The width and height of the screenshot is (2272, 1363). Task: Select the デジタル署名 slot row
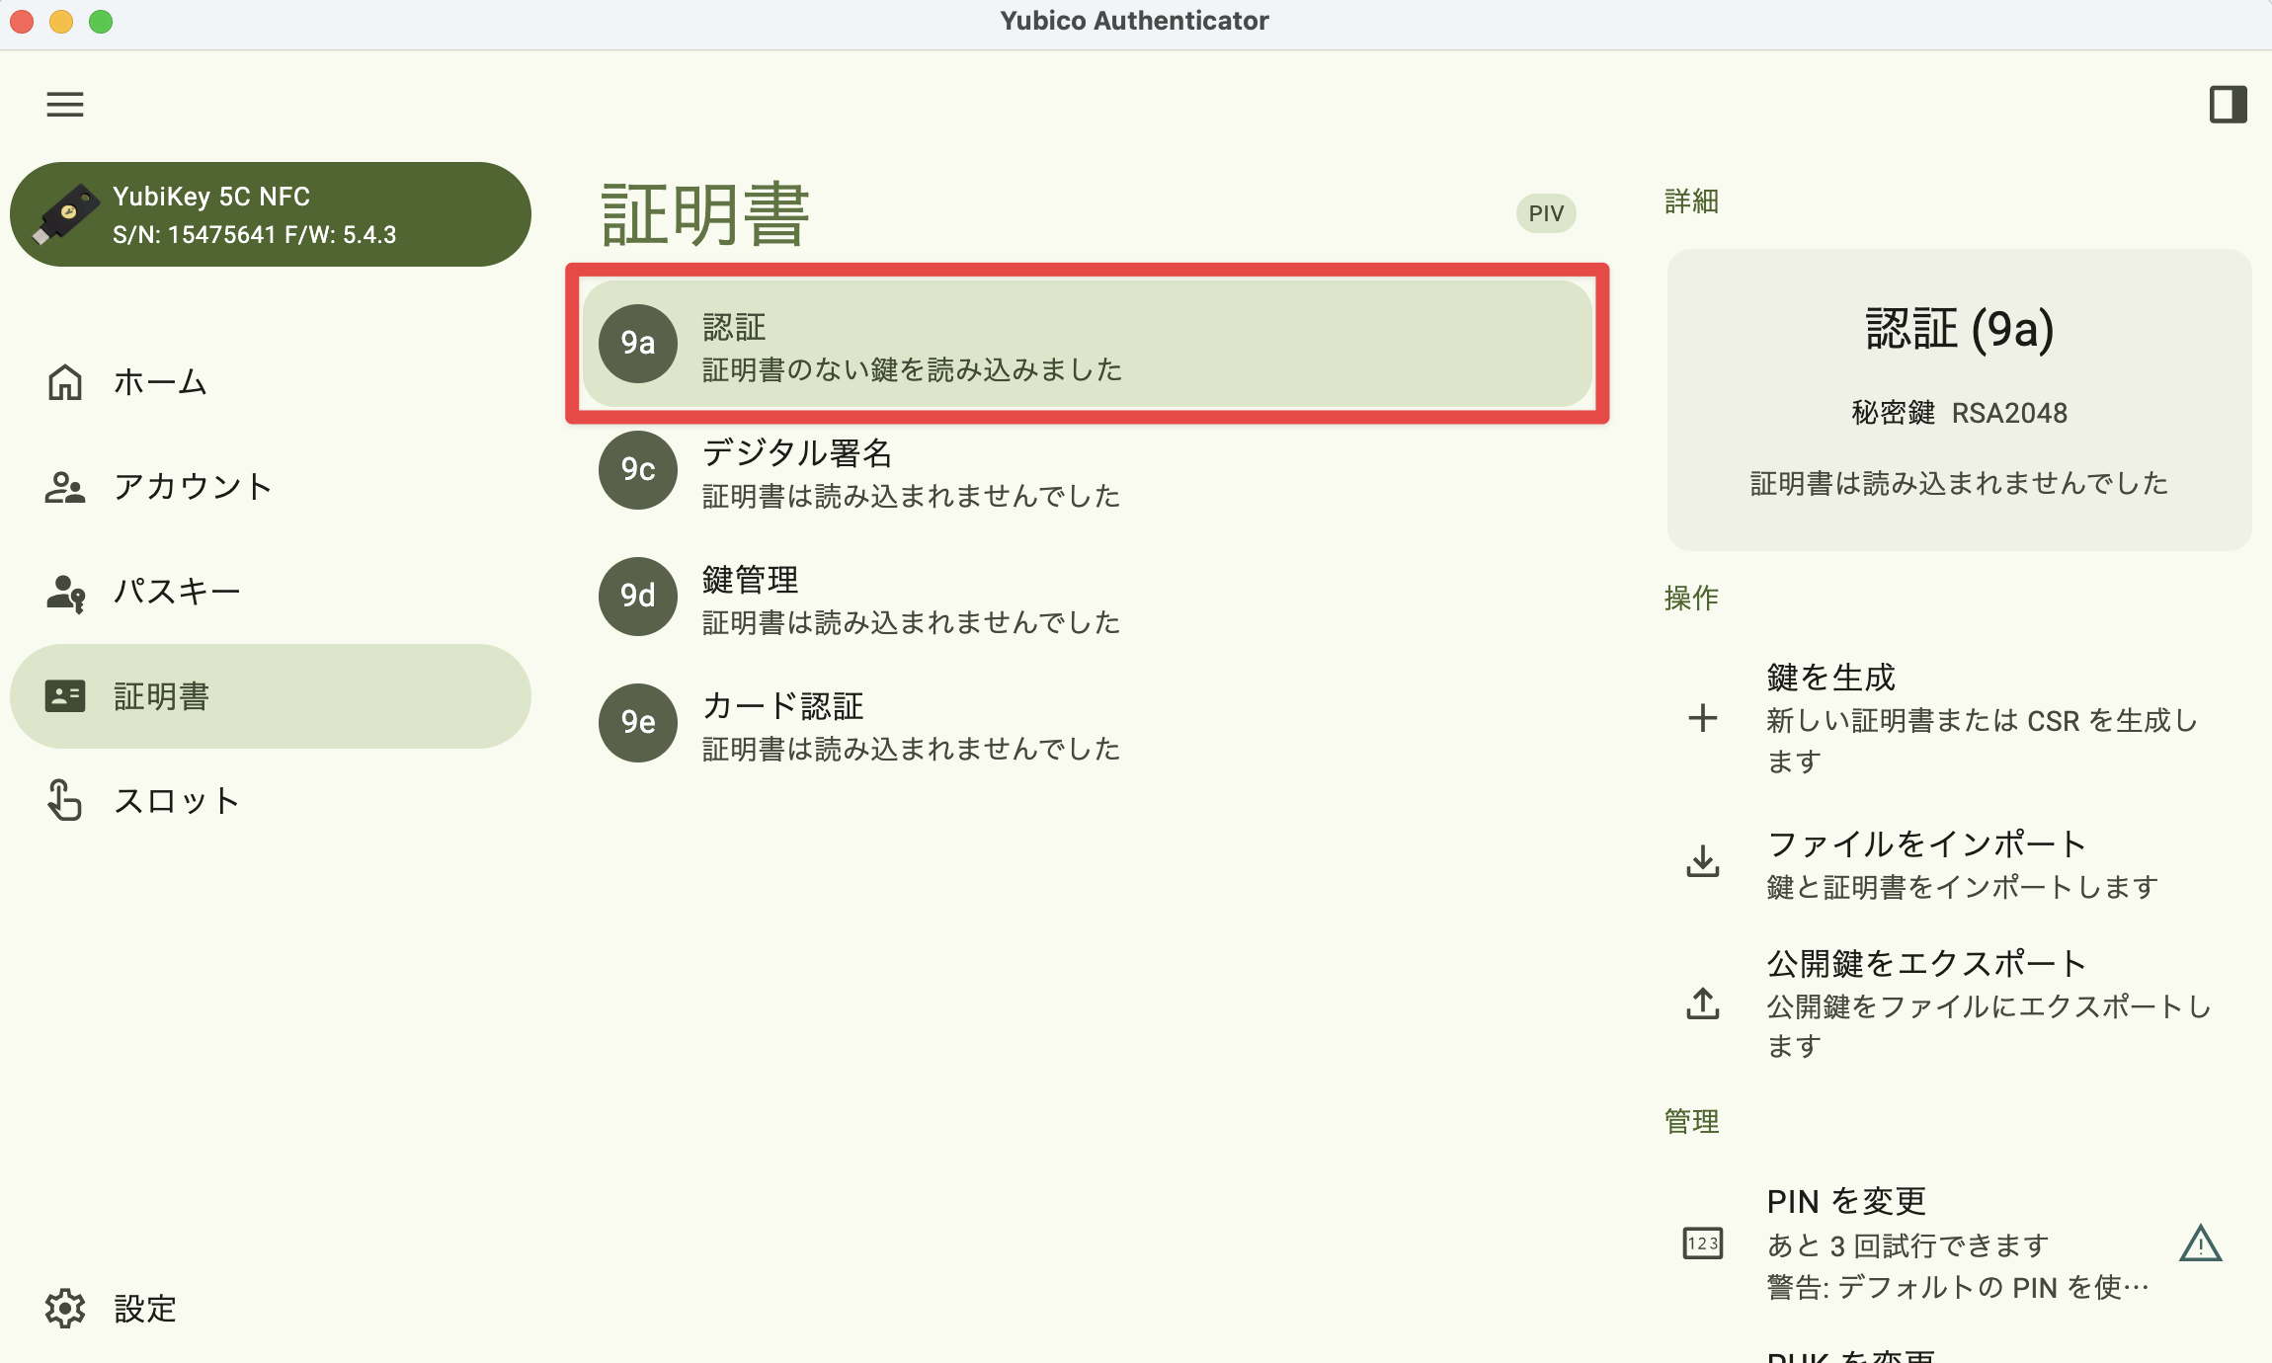pos(1088,470)
